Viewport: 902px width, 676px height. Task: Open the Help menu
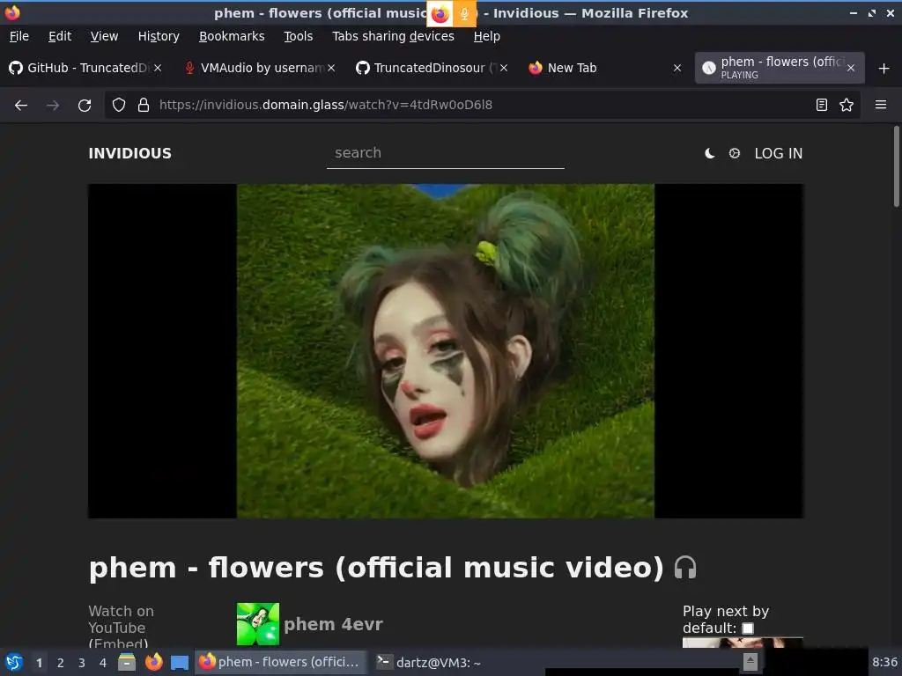(486, 36)
